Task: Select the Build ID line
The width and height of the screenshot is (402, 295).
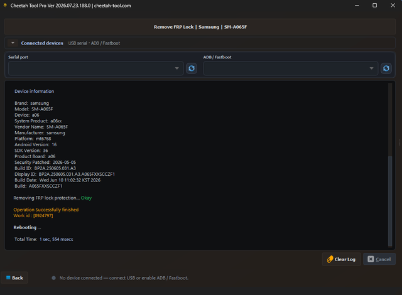Action: [x=45, y=168]
